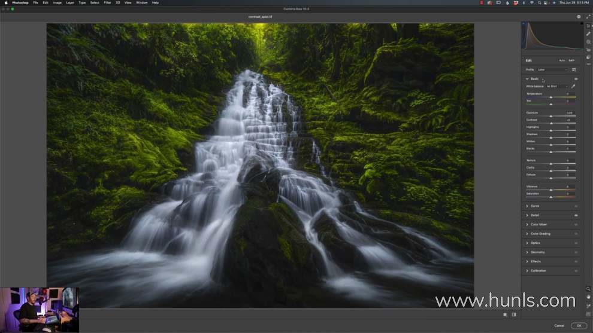Toggle visibility of Calibration panel edits
The width and height of the screenshot is (593, 333).
[576, 271]
